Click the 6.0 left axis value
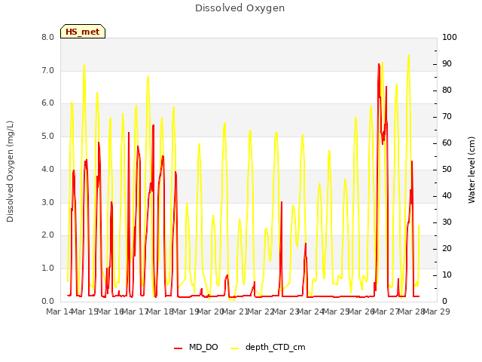Screen dimensions: 482x362 click(x=47, y=103)
